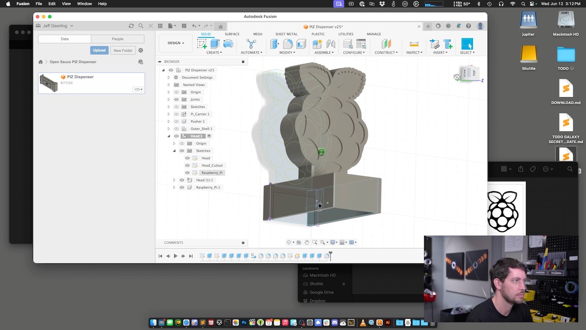Hide the Raspberry_Pi sketch
Viewport: 586px width, 330px height.
(187, 173)
